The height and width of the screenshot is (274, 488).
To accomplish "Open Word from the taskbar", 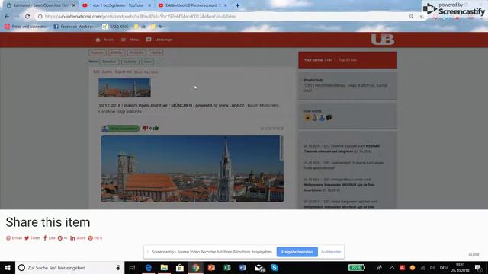I will (x=242, y=267).
